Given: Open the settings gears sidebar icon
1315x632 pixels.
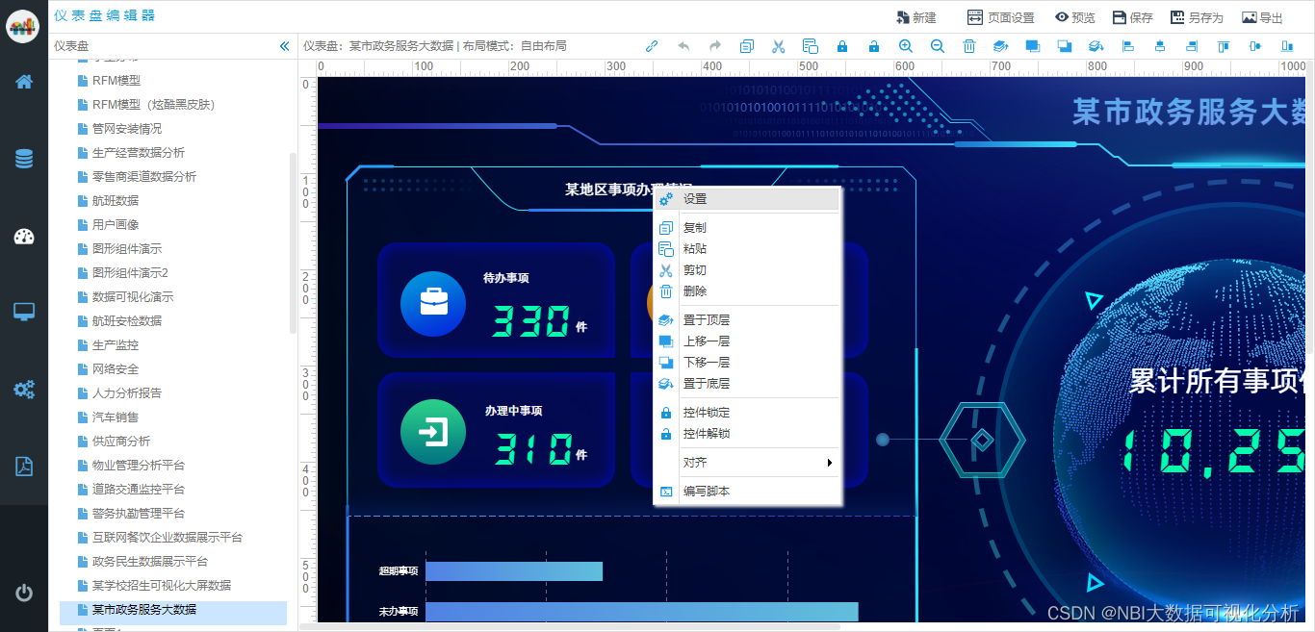Looking at the screenshot, I should click(x=24, y=390).
